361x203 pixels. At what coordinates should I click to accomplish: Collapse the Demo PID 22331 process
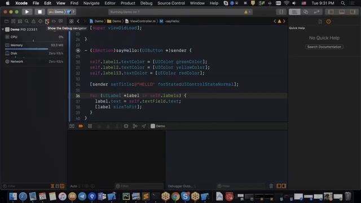coord(3,29)
